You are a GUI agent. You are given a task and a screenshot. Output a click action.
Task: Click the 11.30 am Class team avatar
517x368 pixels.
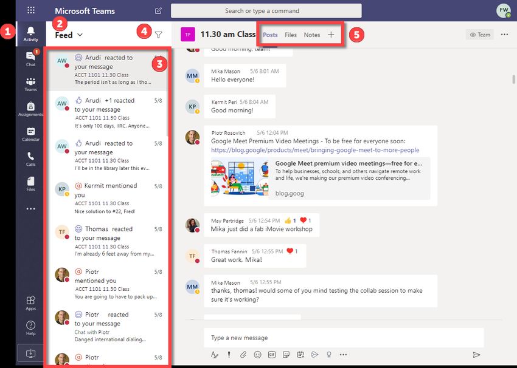187,35
